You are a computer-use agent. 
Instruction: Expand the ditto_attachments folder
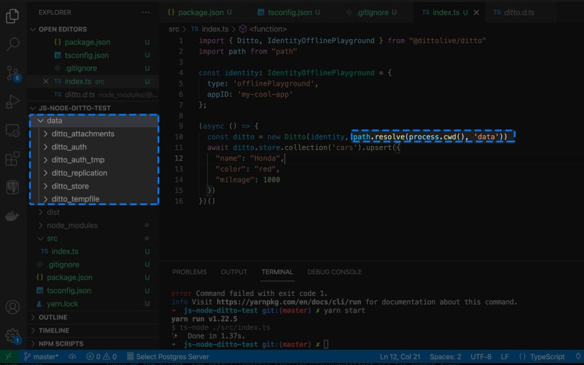click(94, 133)
